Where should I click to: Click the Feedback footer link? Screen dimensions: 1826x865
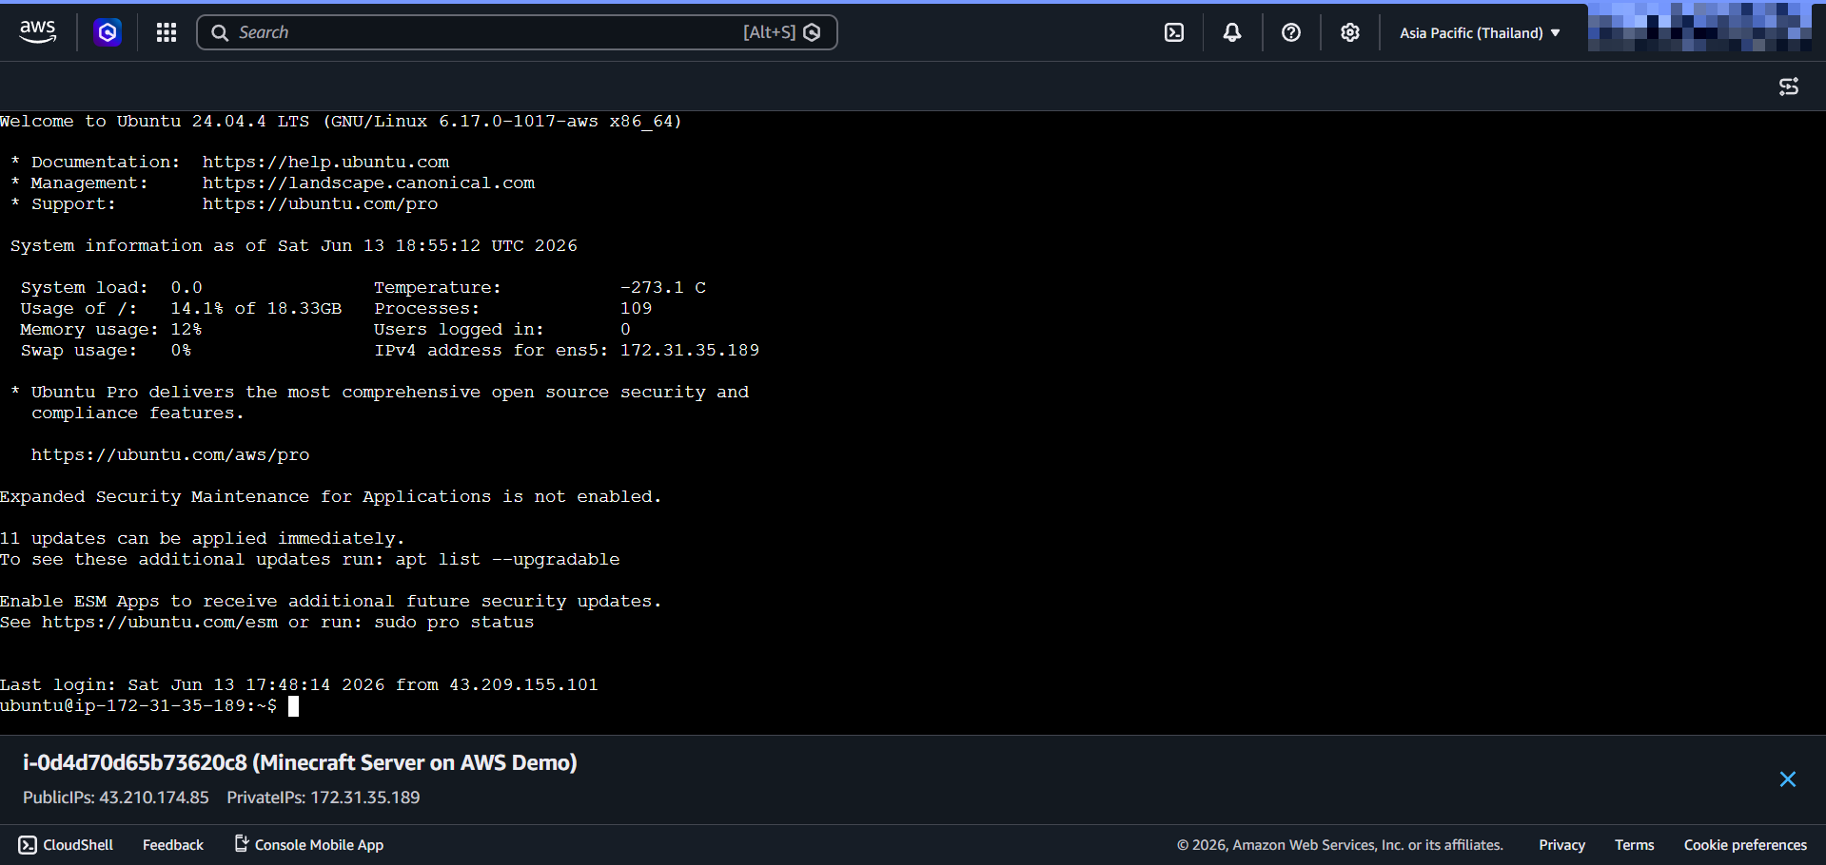click(x=173, y=845)
